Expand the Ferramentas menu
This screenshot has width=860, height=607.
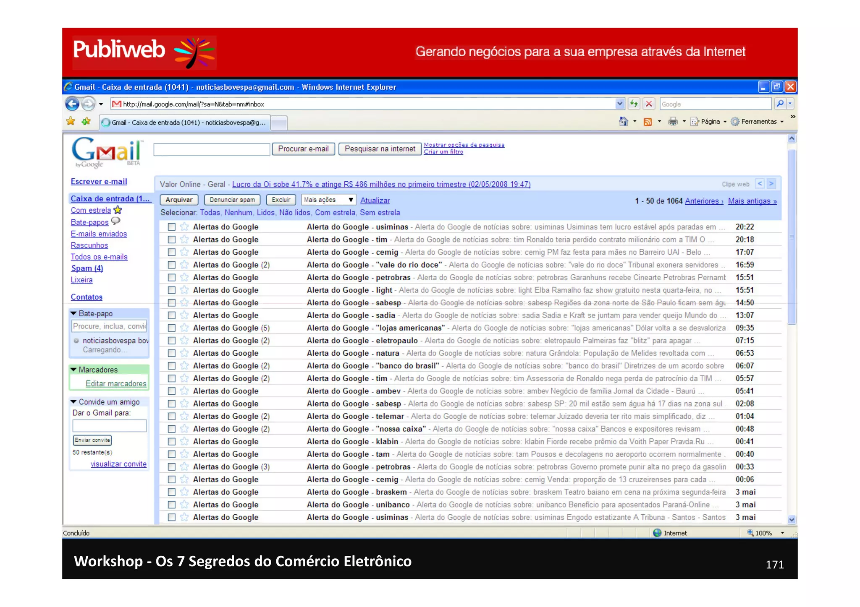coord(758,122)
